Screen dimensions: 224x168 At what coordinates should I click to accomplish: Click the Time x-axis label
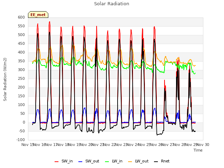coord(198,150)
